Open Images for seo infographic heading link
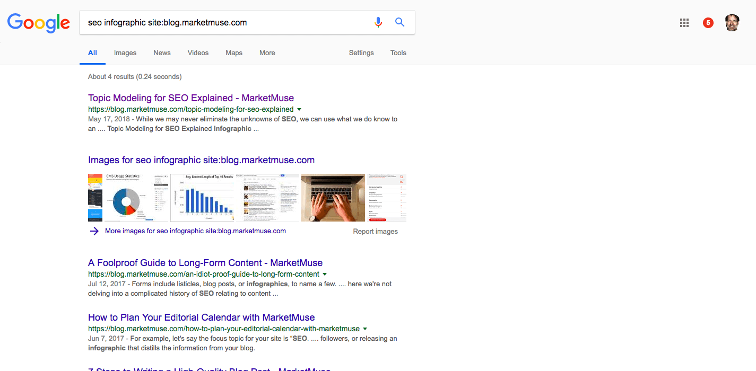 pyautogui.click(x=201, y=160)
